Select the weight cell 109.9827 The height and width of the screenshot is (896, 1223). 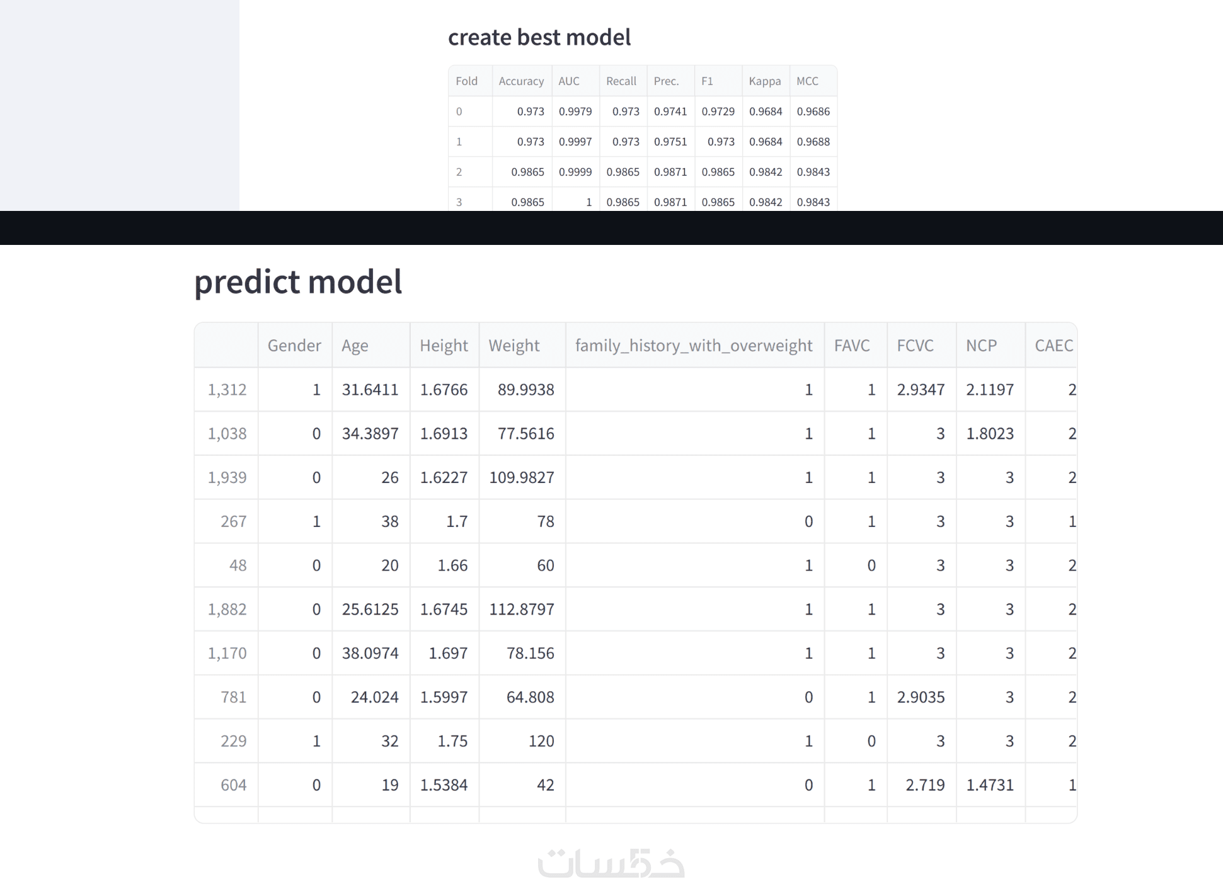tap(522, 477)
